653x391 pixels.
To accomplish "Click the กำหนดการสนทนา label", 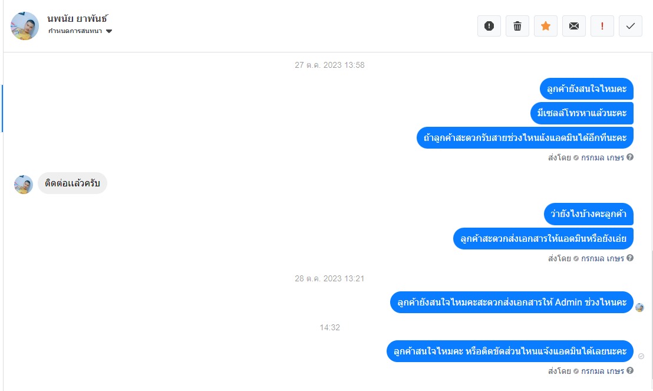I will (x=75, y=31).
